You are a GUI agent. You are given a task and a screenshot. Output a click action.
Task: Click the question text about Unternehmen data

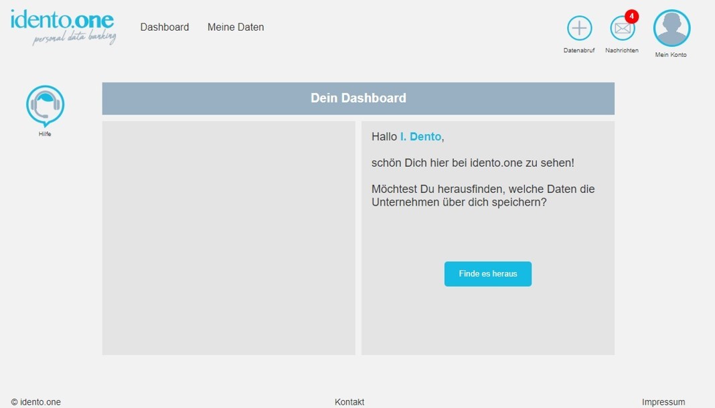click(x=483, y=196)
